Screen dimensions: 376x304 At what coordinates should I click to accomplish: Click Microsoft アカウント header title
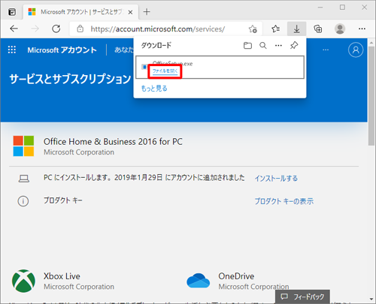pyautogui.click(x=62, y=50)
